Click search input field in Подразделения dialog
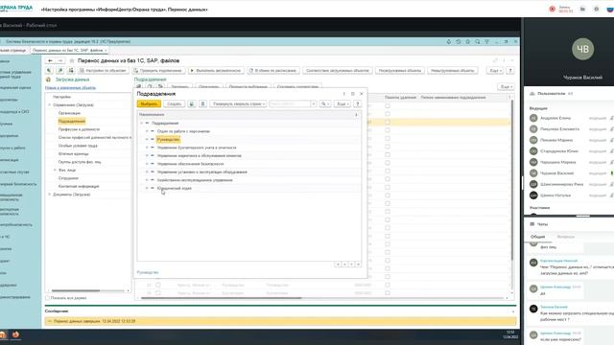The image size is (614, 345). (x=290, y=103)
